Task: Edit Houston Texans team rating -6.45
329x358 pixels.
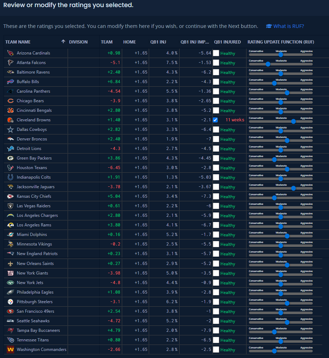Action: point(114,168)
